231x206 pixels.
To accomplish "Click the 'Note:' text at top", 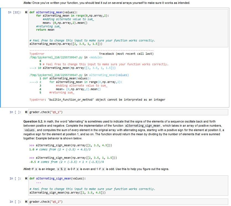I will (27, 3).
